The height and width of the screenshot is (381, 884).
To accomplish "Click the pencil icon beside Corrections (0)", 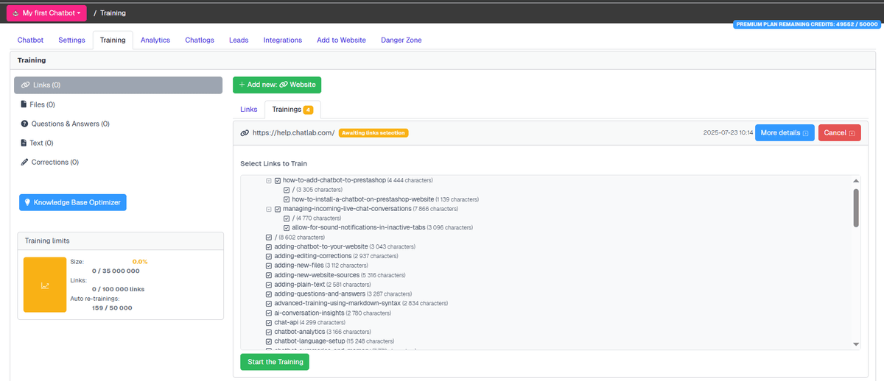I will coord(24,162).
